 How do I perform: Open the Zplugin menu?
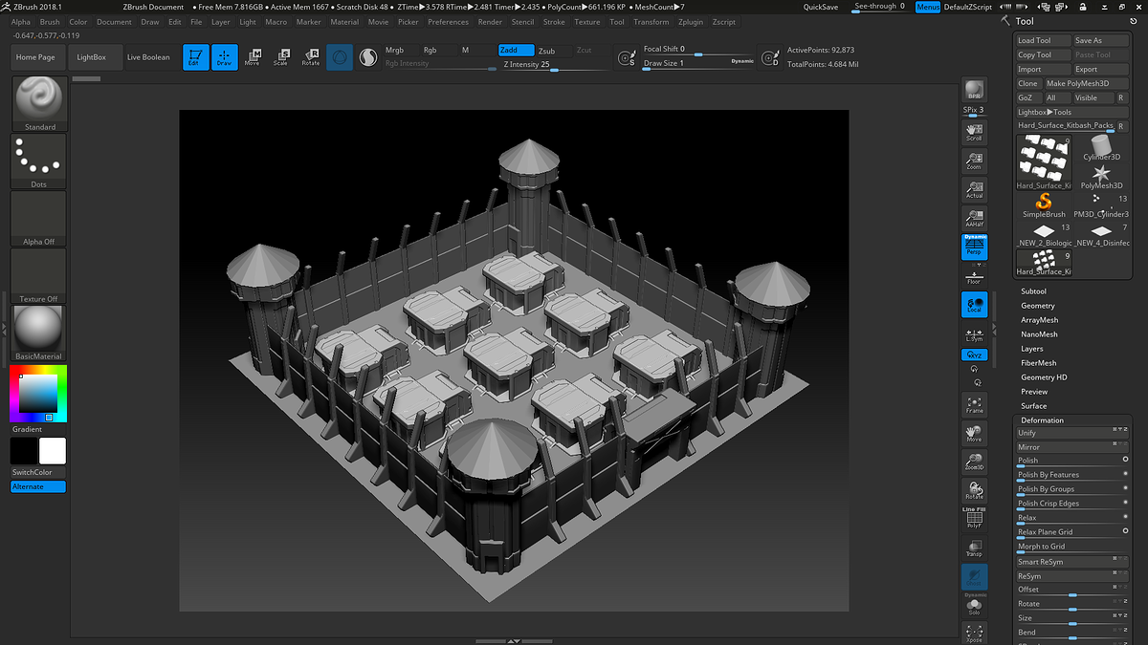(690, 22)
